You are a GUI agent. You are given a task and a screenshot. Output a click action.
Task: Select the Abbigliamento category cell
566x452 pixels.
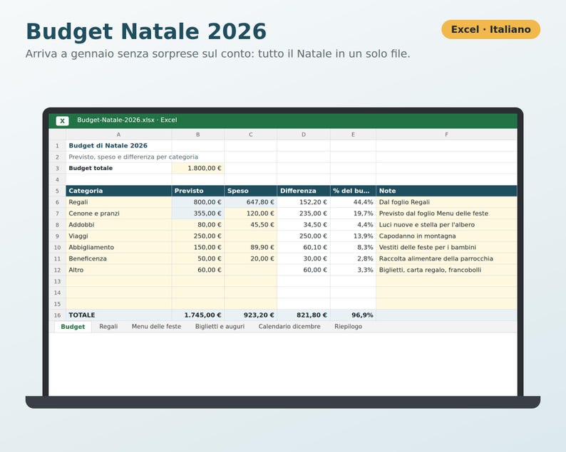tap(118, 247)
